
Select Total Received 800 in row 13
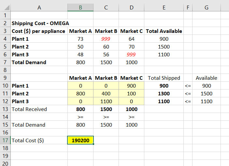[x=80, y=109]
